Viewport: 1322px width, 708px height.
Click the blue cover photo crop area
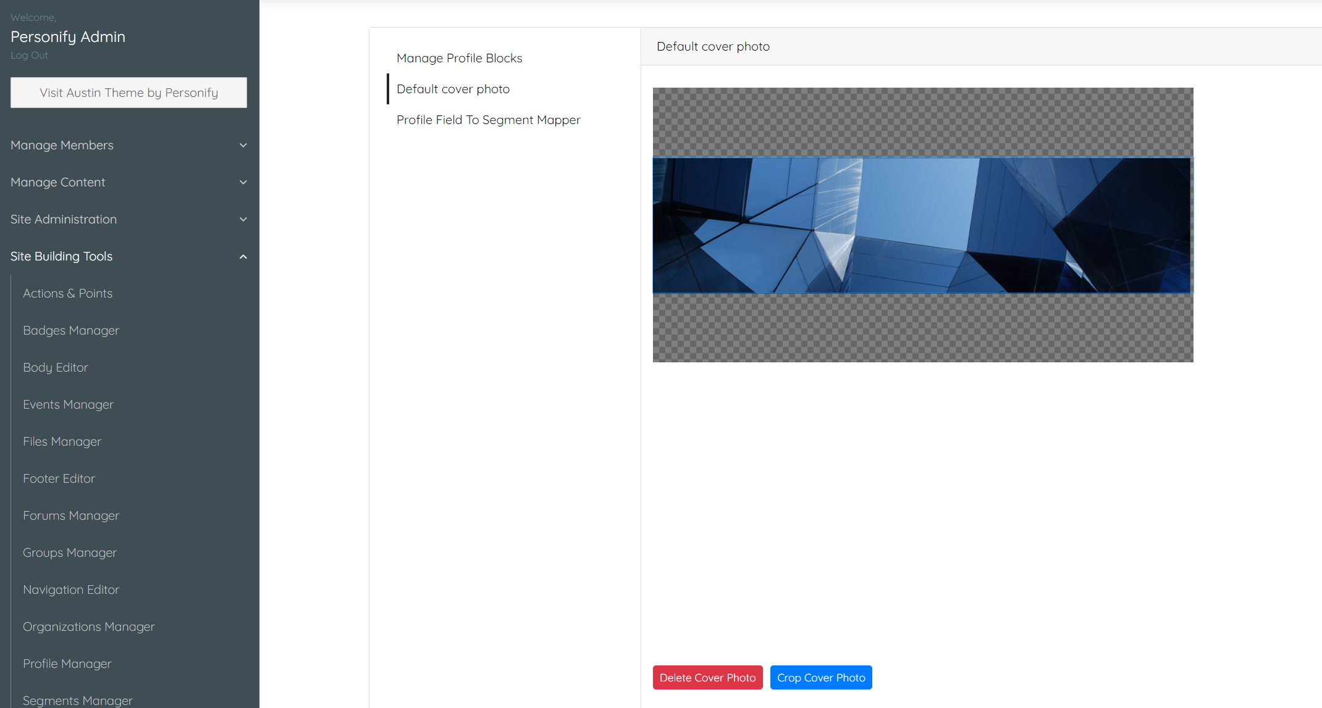[923, 225]
